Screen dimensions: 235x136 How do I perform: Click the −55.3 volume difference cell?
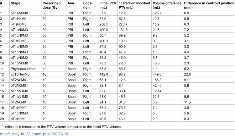pos(157,80)
